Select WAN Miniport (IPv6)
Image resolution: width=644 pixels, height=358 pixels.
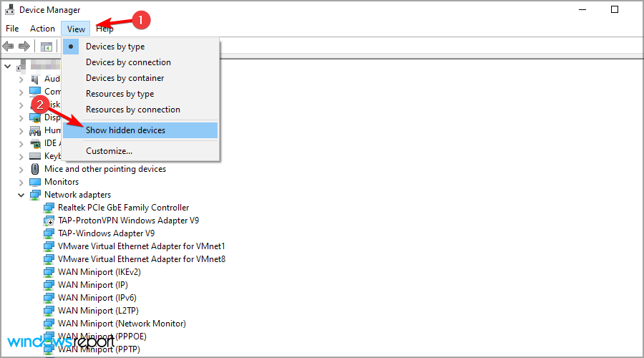point(97,298)
